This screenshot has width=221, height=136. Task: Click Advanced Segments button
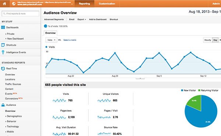tap(54, 19)
